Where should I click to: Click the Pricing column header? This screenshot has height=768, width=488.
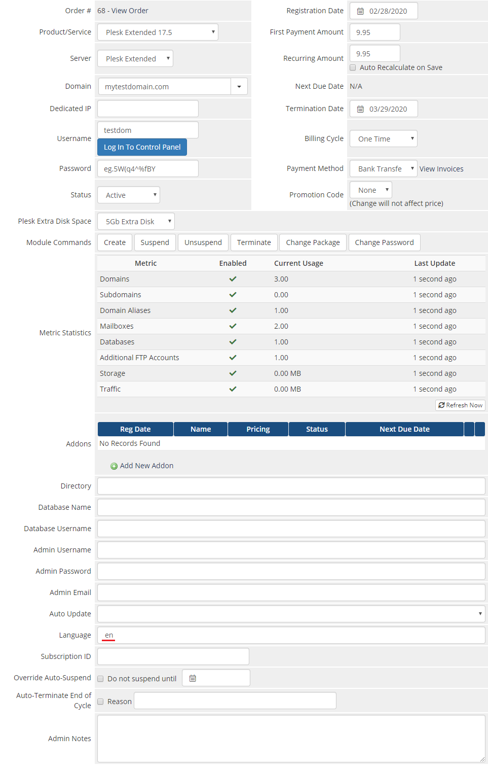point(258,429)
